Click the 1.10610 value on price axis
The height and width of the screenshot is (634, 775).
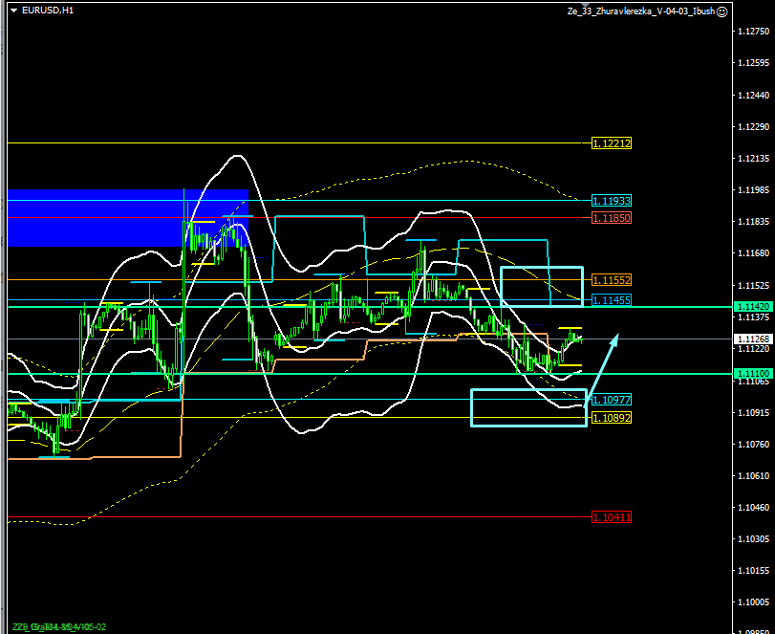pos(754,476)
